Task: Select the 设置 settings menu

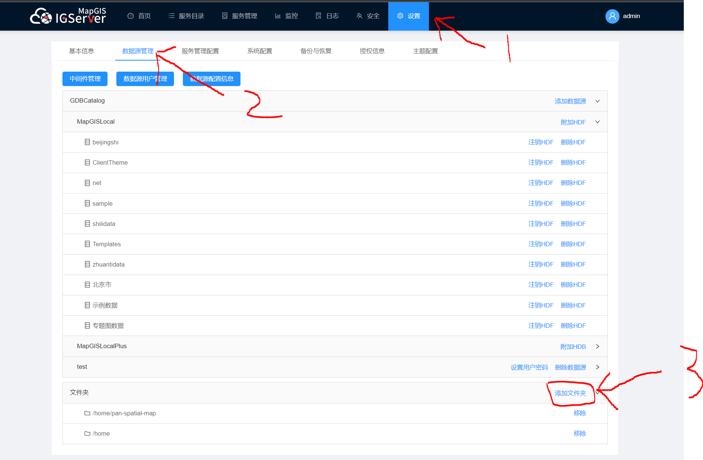Action: (409, 16)
